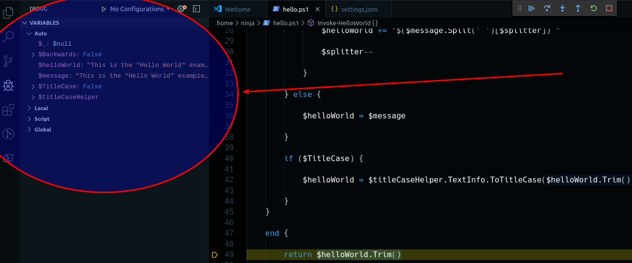Expand the Local variables scope
This screenshot has height=263, width=632.
tap(41, 108)
